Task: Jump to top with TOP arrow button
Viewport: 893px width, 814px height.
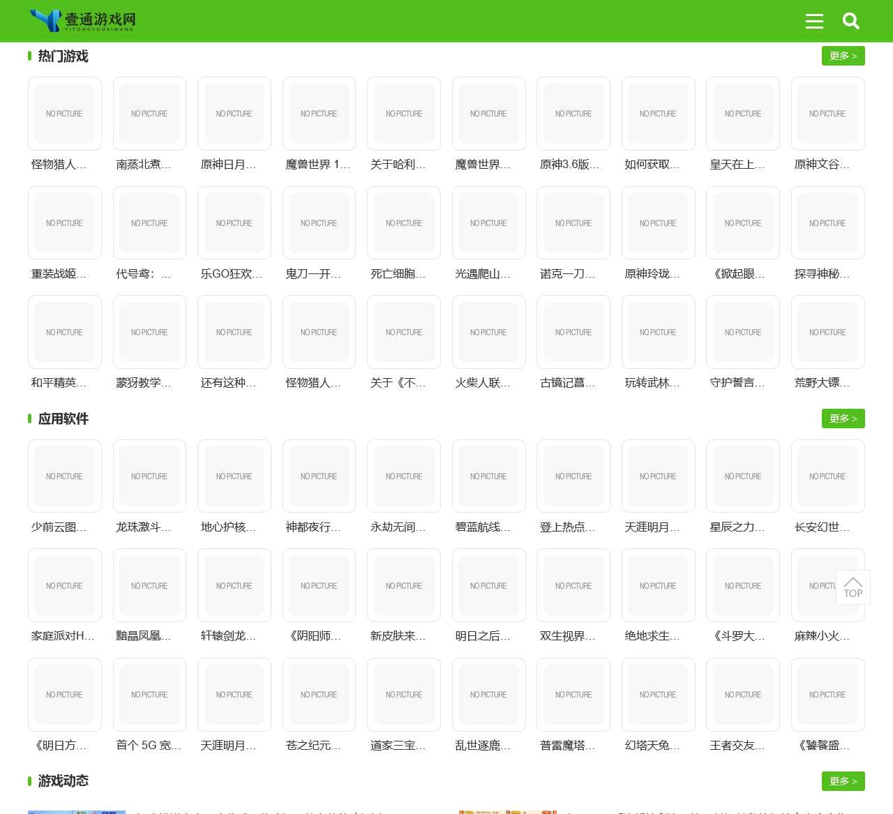Action: [x=853, y=587]
